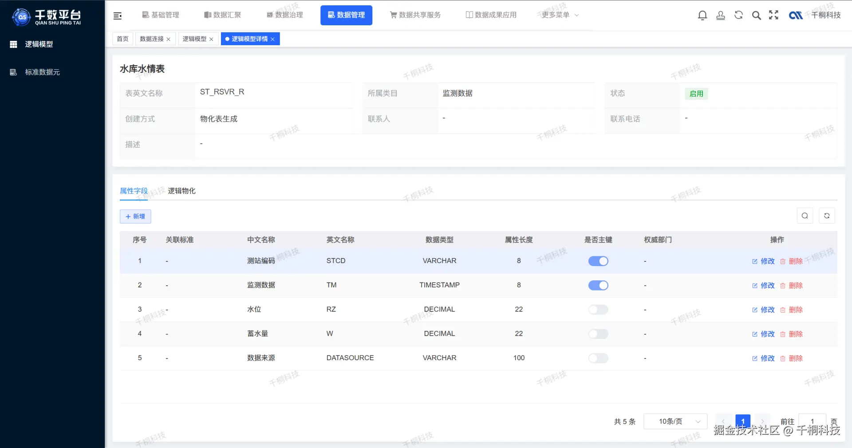Screen dimensions: 852x448
Task: Open the notification bell icon
Action: [702, 15]
